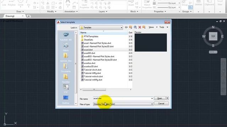This screenshot has width=227, height=127.
Task: Select the Line tool in ribbon
Action: [4, 3]
